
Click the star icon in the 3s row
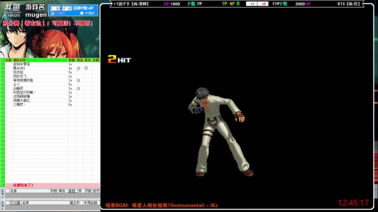click(x=79, y=80)
